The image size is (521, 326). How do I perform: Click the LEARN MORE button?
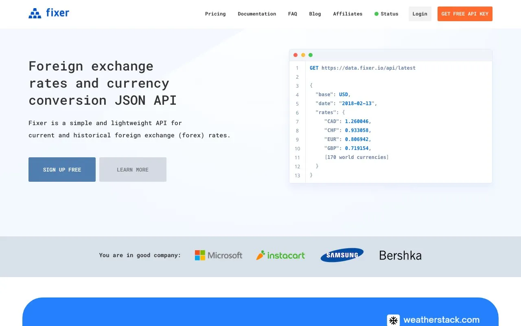point(133,170)
